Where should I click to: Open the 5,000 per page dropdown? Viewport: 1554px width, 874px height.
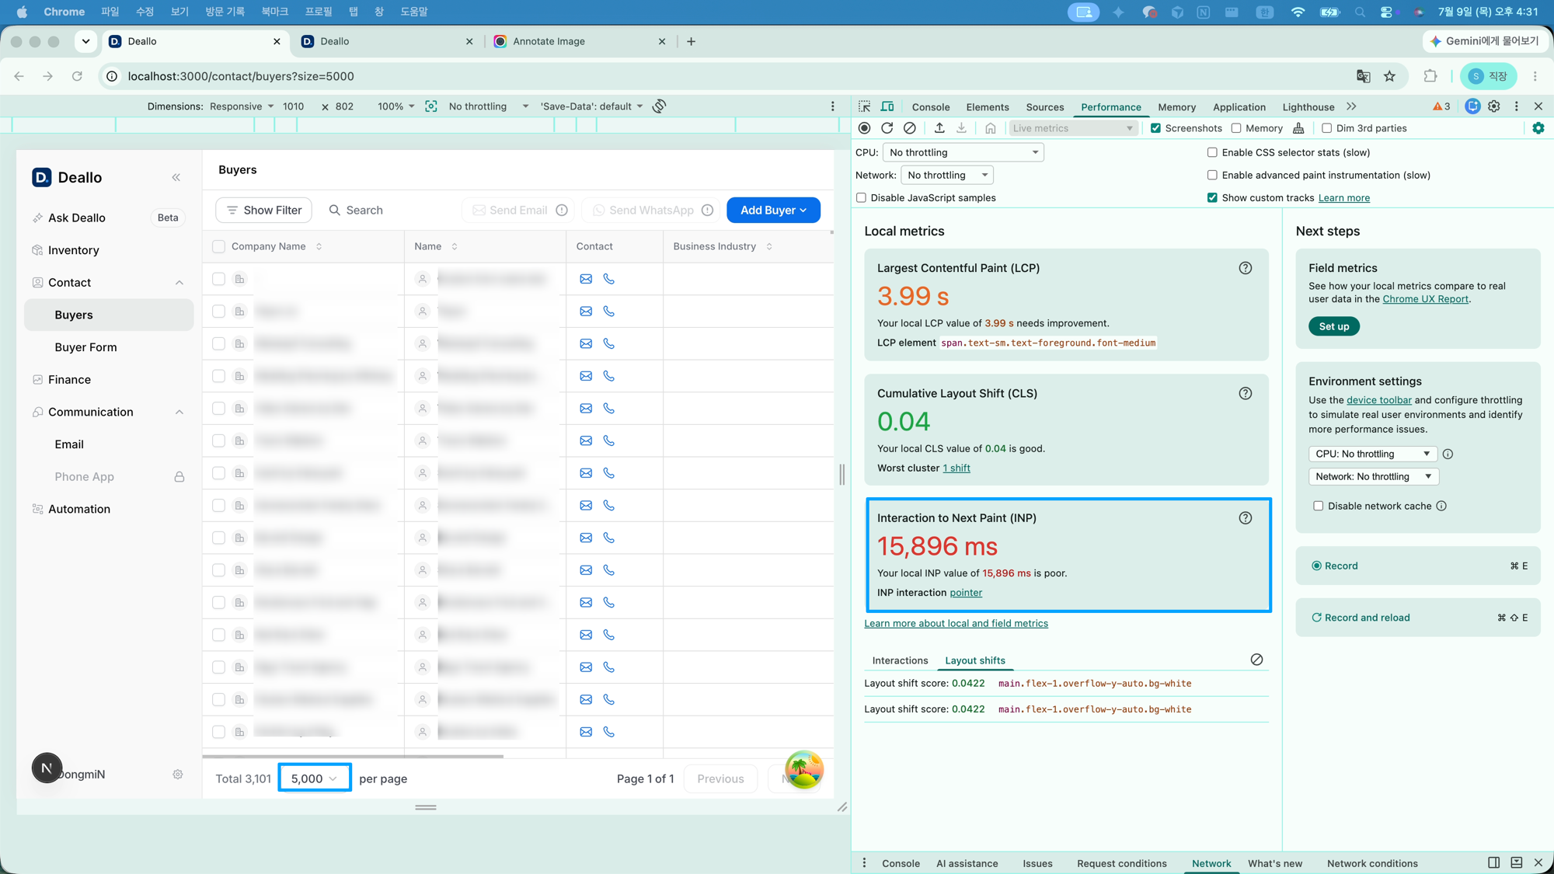(314, 778)
